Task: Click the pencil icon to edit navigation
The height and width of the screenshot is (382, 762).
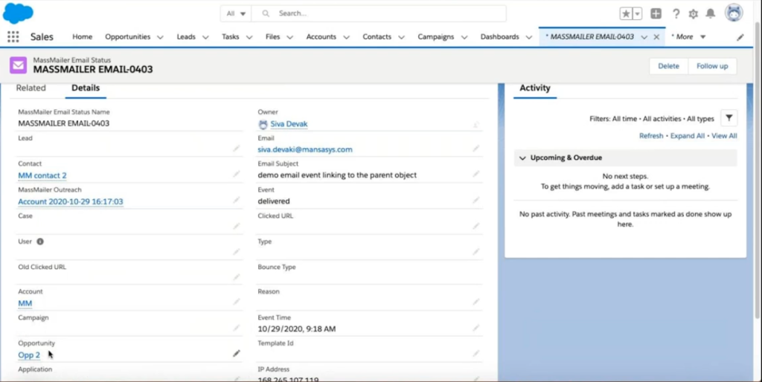Action: (x=740, y=37)
